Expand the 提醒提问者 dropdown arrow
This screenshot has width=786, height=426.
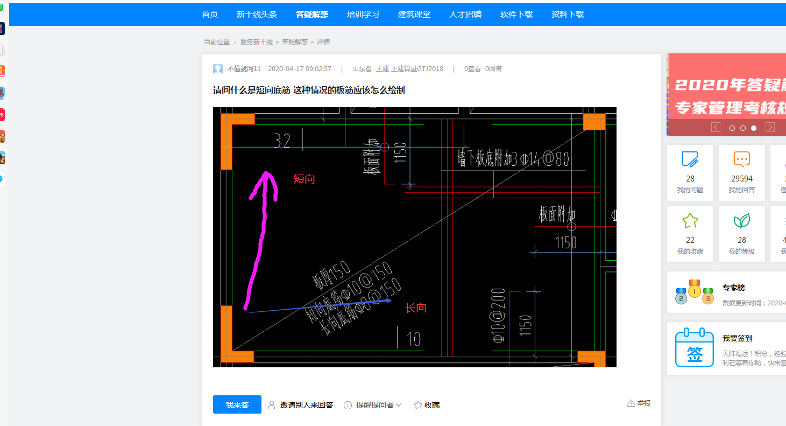pyautogui.click(x=399, y=405)
